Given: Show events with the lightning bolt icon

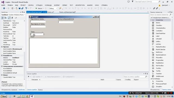Looking at the screenshot, I should pos(12,18).
